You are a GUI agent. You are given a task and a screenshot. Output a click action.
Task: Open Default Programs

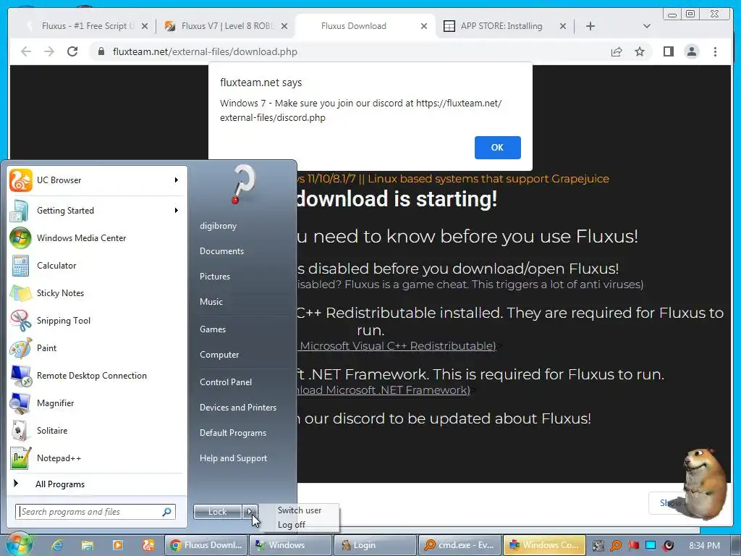(x=232, y=433)
